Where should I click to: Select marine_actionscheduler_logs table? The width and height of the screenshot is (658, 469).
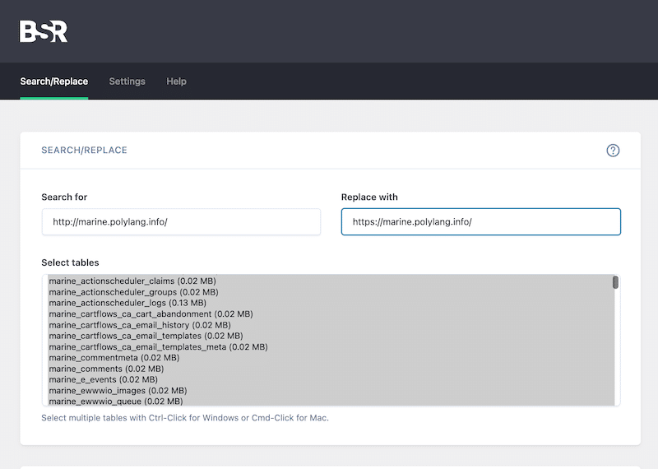tap(331, 303)
